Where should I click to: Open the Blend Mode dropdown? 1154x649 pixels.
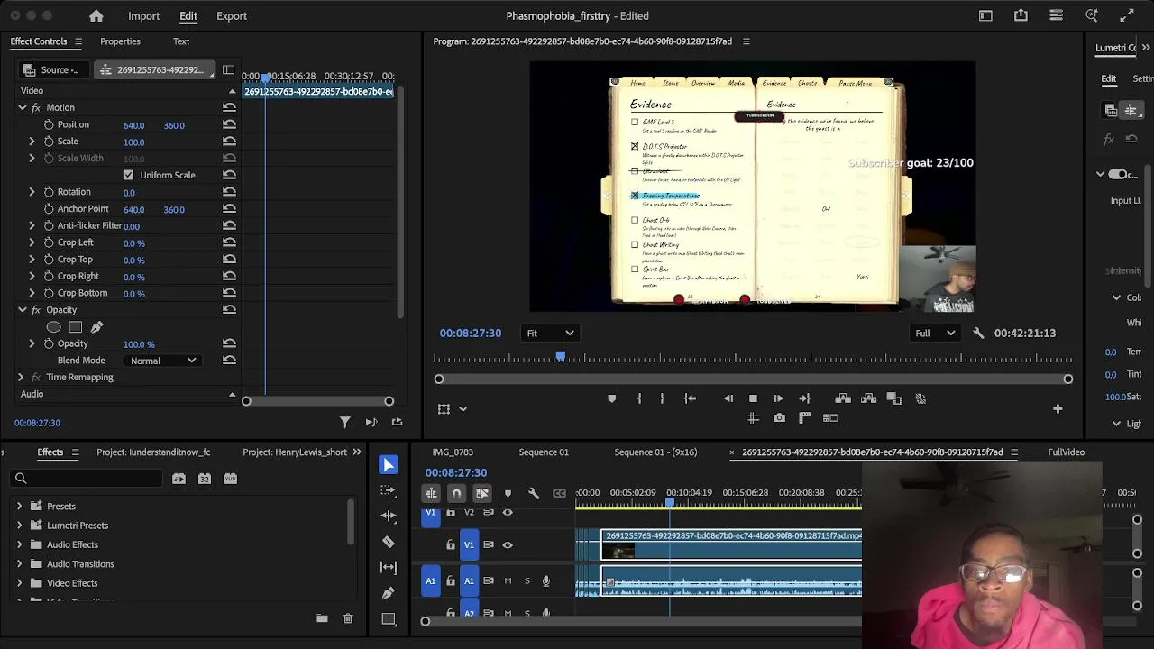click(163, 361)
